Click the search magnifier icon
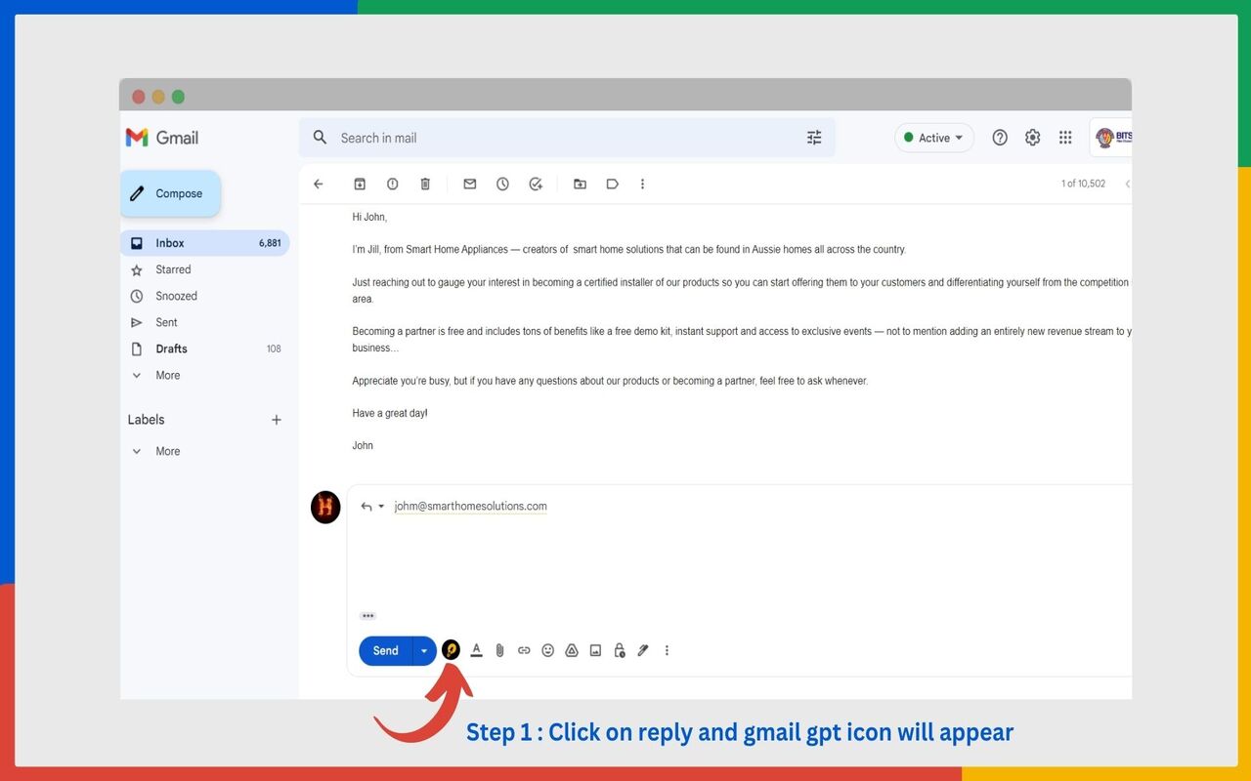The image size is (1251, 781). click(x=320, y=138)
